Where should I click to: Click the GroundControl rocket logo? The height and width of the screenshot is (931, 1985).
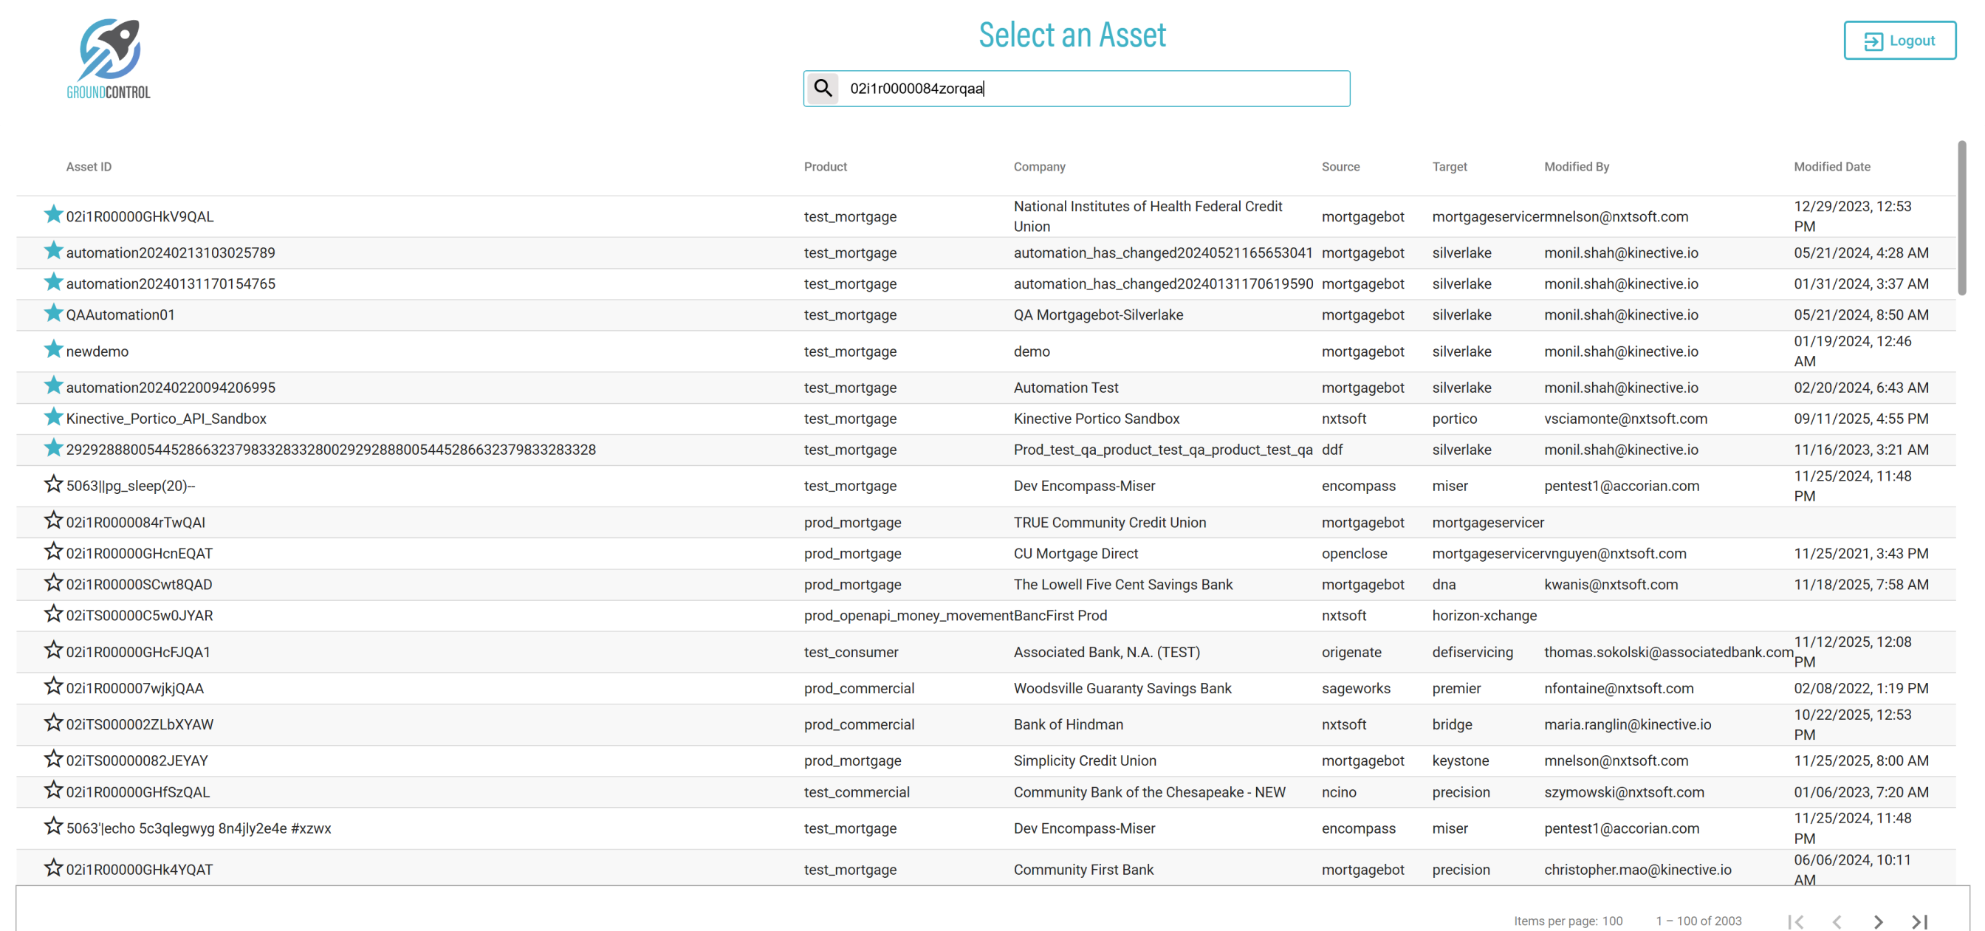[x=109, y=58]
